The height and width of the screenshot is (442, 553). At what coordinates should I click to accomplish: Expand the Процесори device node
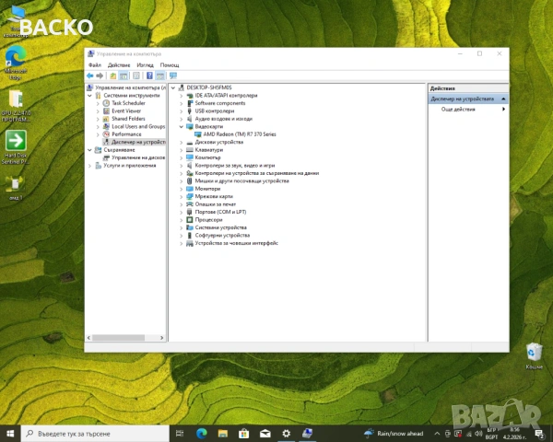[181, 220]
